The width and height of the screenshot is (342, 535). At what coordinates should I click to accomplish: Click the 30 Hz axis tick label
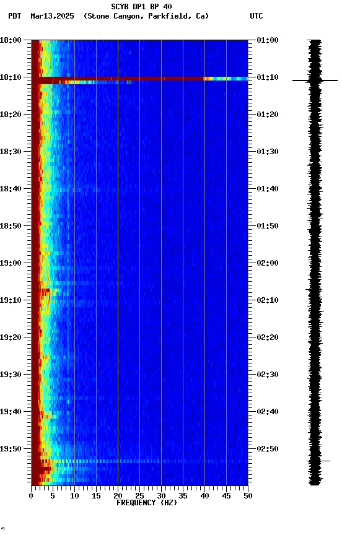161,496
